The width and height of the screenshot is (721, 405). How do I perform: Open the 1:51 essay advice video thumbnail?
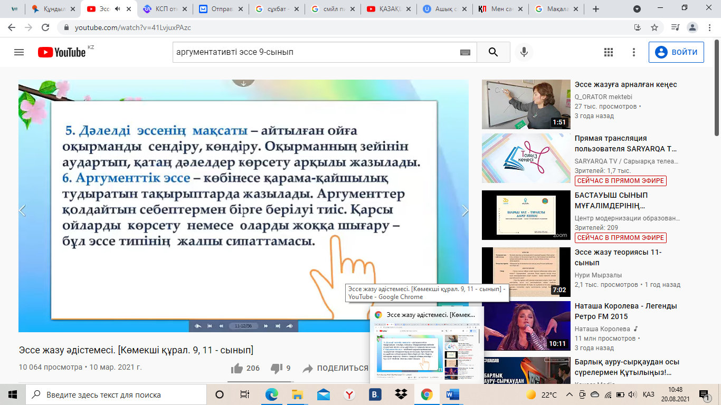pos(526,104)
